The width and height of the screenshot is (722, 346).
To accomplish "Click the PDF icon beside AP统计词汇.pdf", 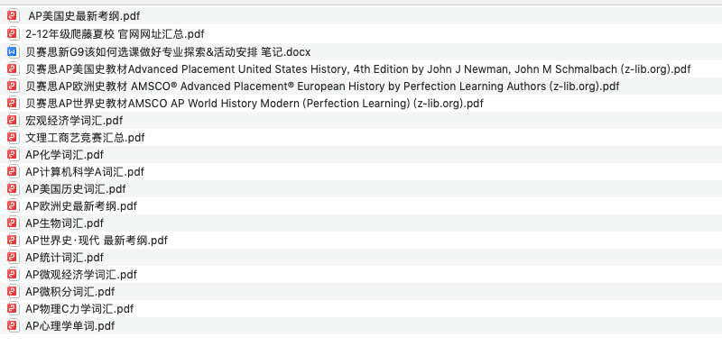I will [13, 258].
